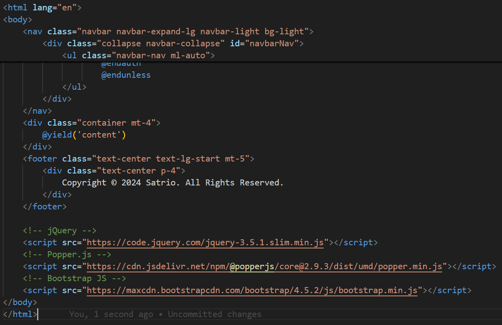This screenshot has height=325, width=502.
Task: Click the Bootstrap JS comment line
Action: 74,278
